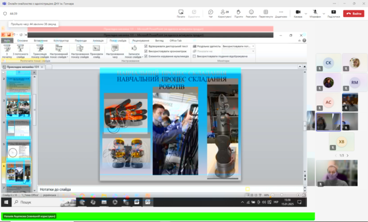The image size is (368, 222).
Task: Expand microphone options arrow
Action: pos(324,14)
